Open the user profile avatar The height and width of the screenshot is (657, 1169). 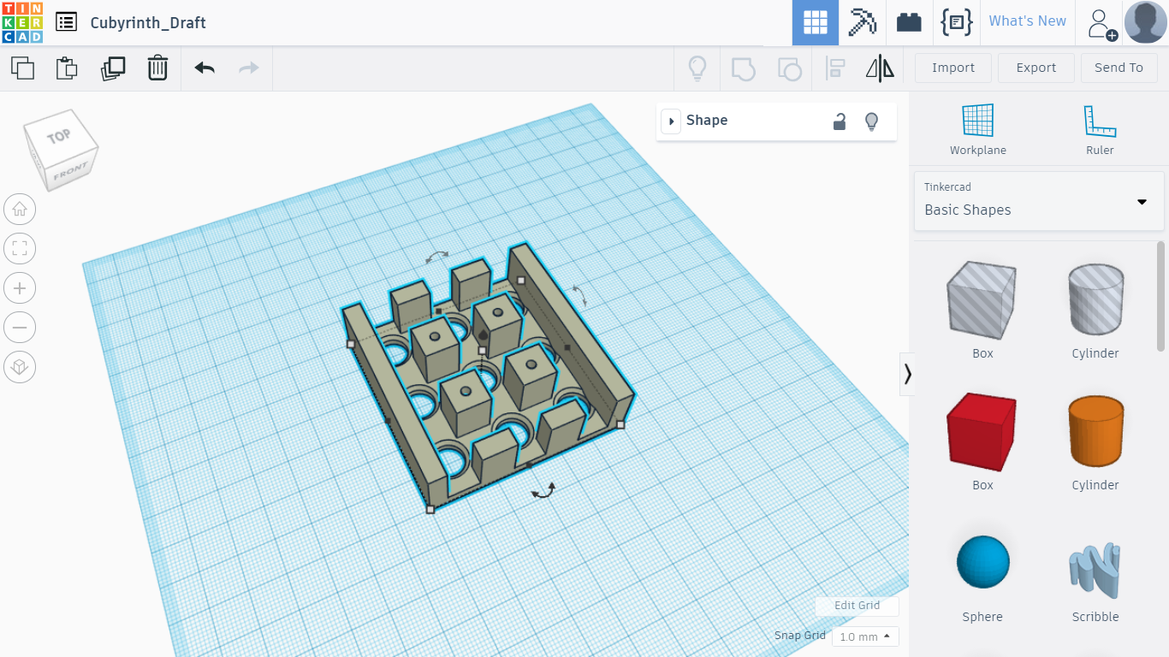pos(1146,22)
